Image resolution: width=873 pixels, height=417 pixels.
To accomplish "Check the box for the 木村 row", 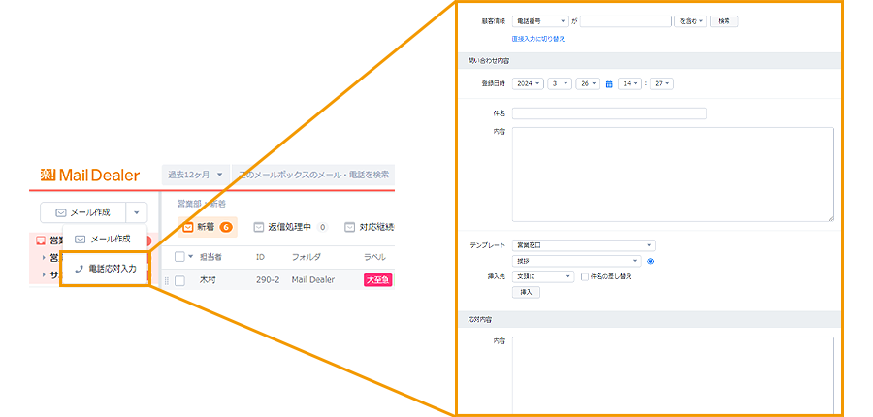I will 179,280.
